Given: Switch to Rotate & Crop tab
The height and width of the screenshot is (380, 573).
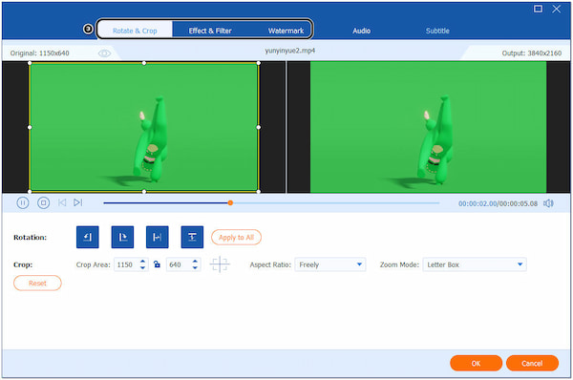Looking at the screenshot, I should pyautogui.click(x=135, y=31).
